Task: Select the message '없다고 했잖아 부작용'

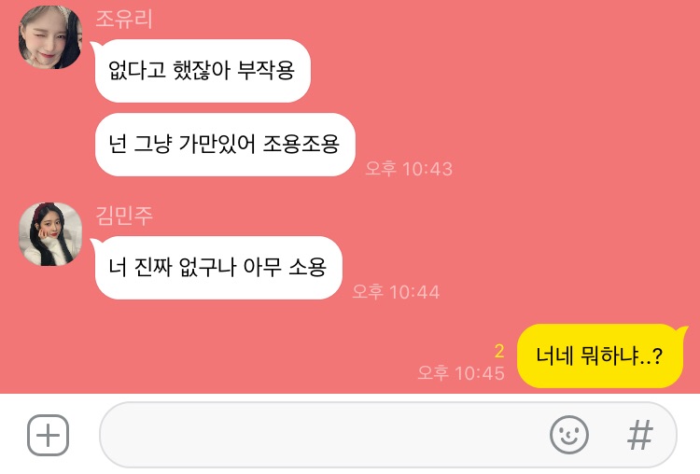Action: [x=203, y=71]
